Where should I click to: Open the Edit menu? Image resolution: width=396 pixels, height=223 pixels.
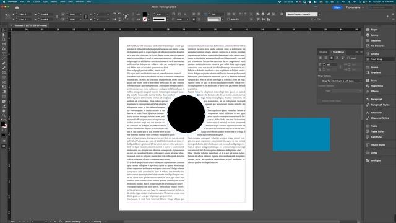click(x=28, y=2)
